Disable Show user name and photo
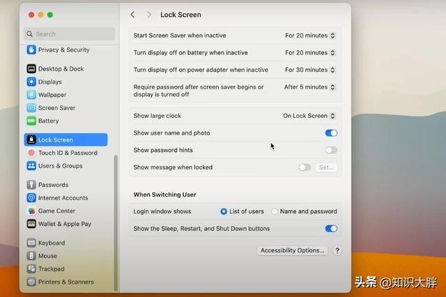Screen dimensions: 446x297 [331, 133]
